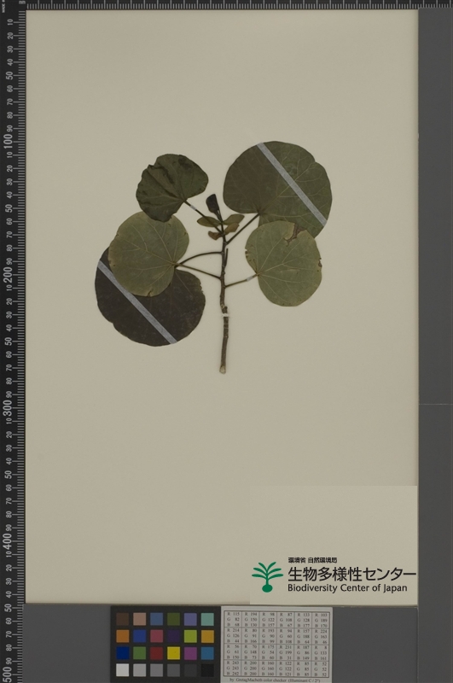Click the green tree logo icon
The height and width of the screenshot is (683, 453).
(x=267, y=577)
